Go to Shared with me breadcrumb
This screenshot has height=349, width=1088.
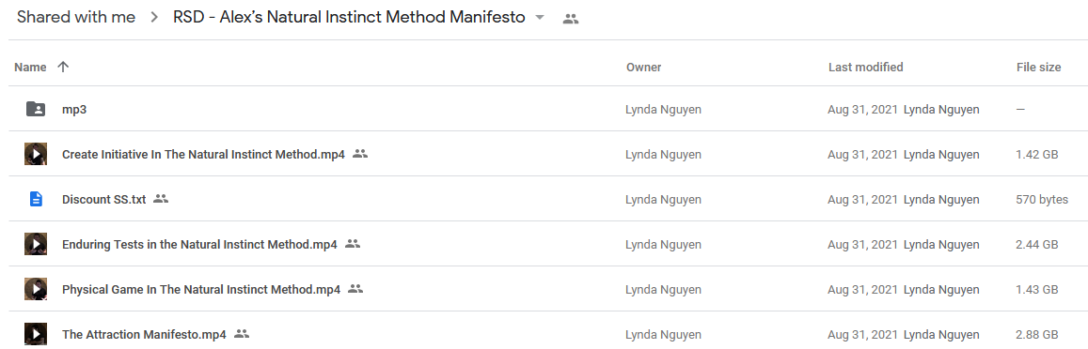[x=76, y=18]
